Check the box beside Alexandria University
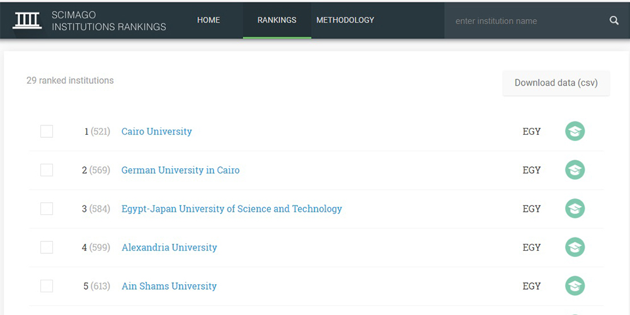This screenshot has width=630, height=315. 47,247
